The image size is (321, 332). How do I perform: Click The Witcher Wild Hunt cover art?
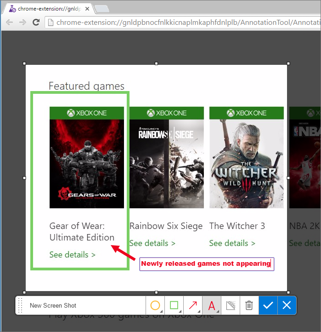click(x=247, y=158)
